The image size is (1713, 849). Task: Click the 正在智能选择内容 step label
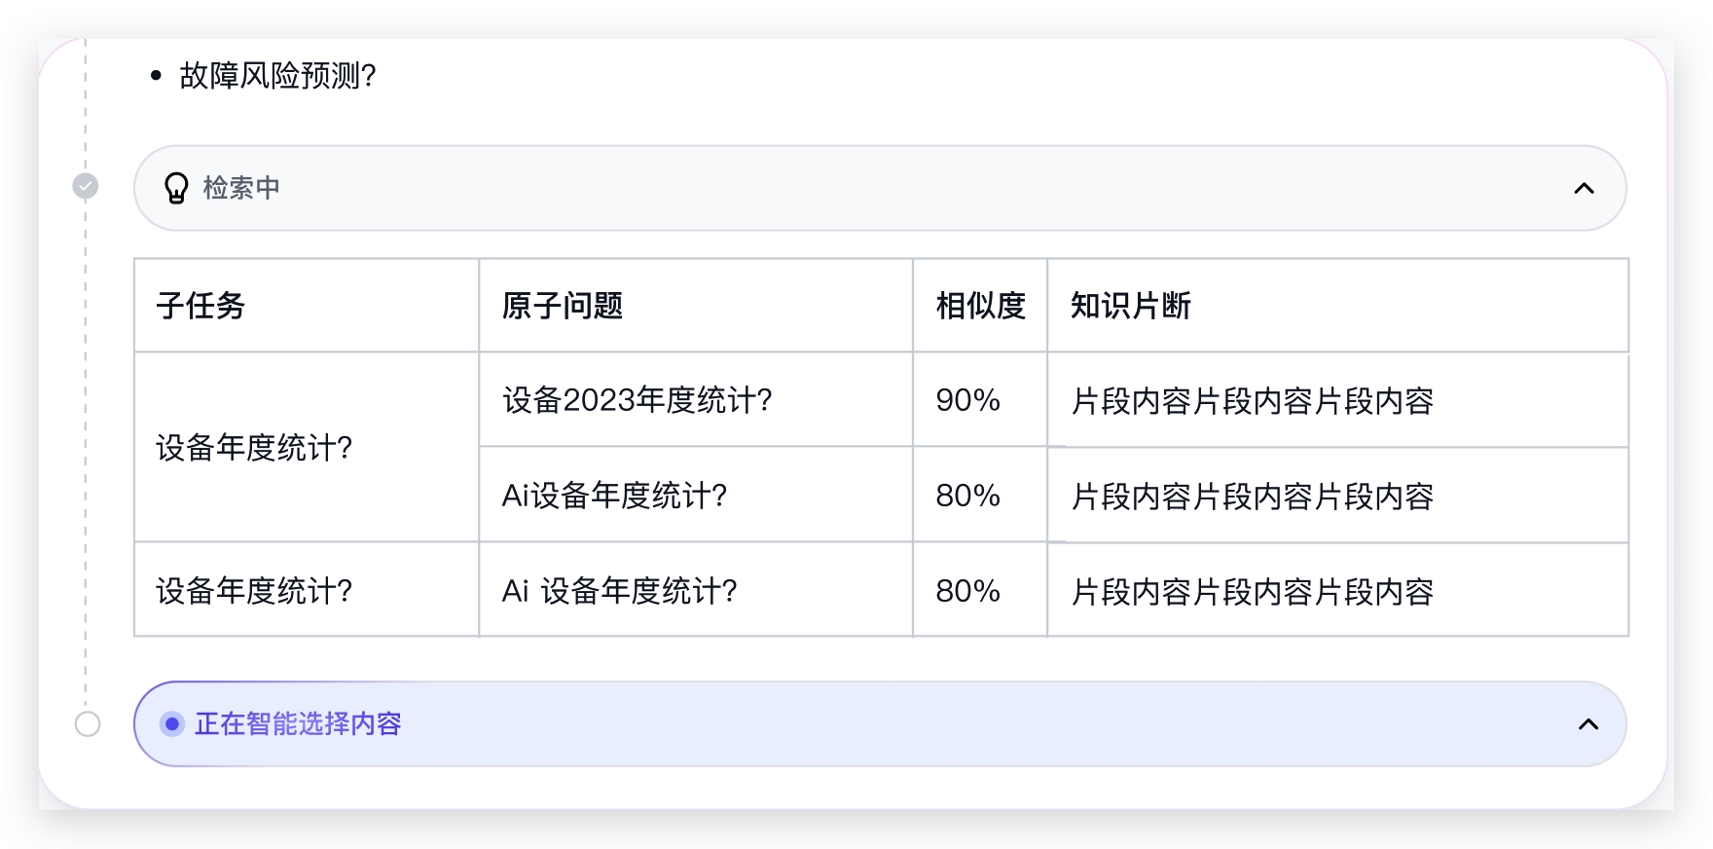point(298,723)
